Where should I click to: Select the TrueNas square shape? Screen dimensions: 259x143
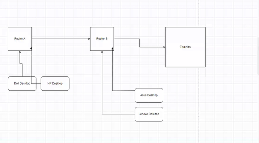point(185,47)
